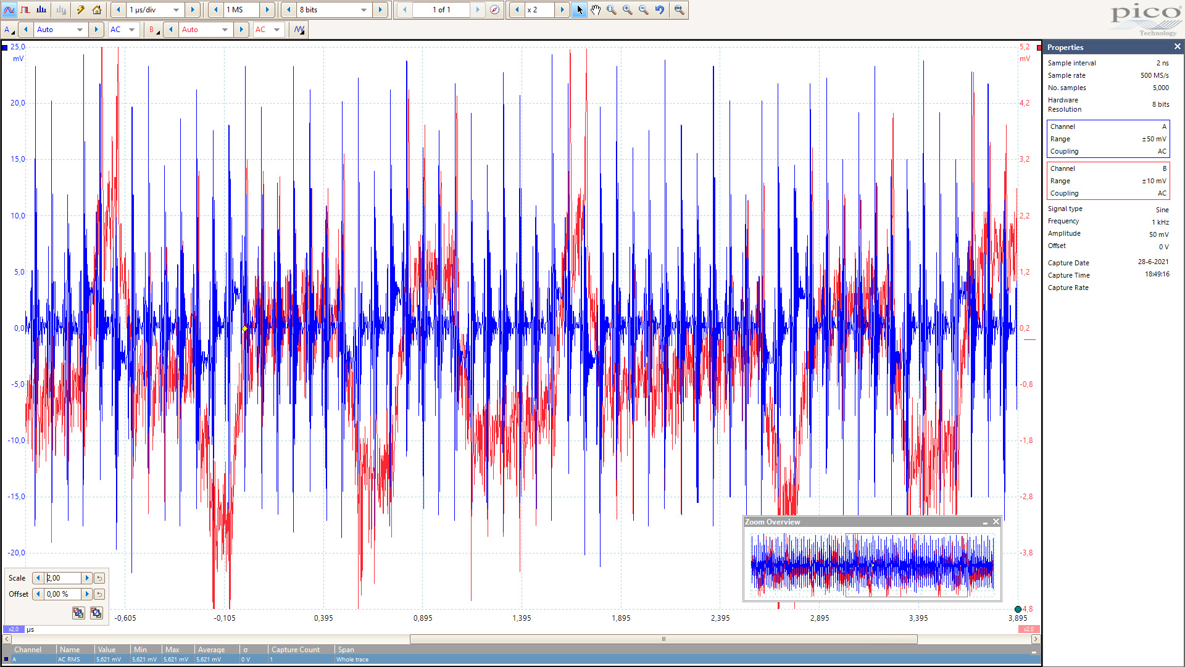Click the horizontal scrollbar right arrow

[x=1036, y=639]
